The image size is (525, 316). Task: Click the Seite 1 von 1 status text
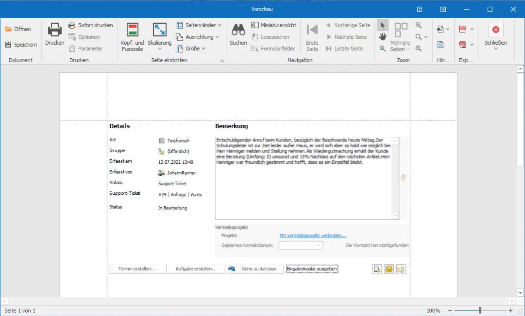pyautogui.click(x=20, y=311)
